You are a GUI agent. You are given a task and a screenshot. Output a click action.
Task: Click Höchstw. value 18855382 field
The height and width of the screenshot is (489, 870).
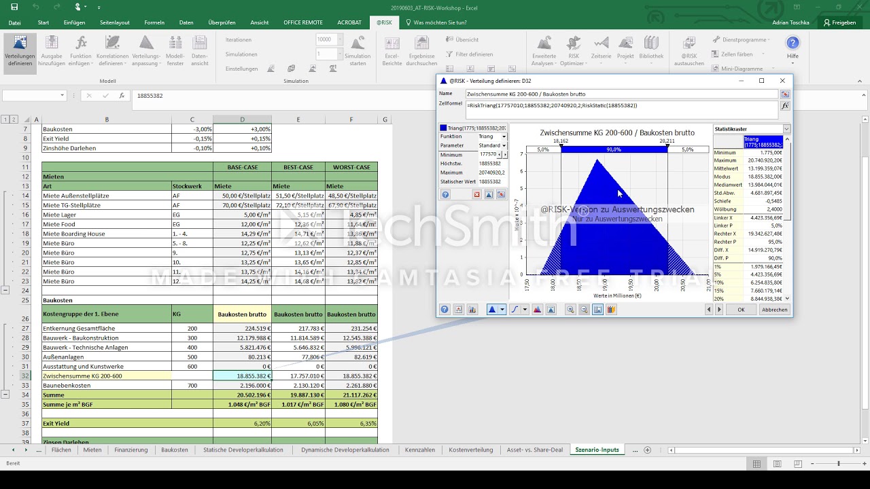pyautogui.click(x=492, y=164)
